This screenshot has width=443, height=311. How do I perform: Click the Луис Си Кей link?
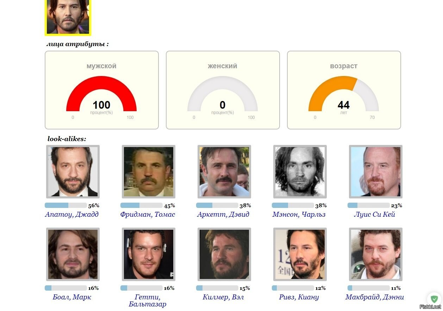coord(375,214)
